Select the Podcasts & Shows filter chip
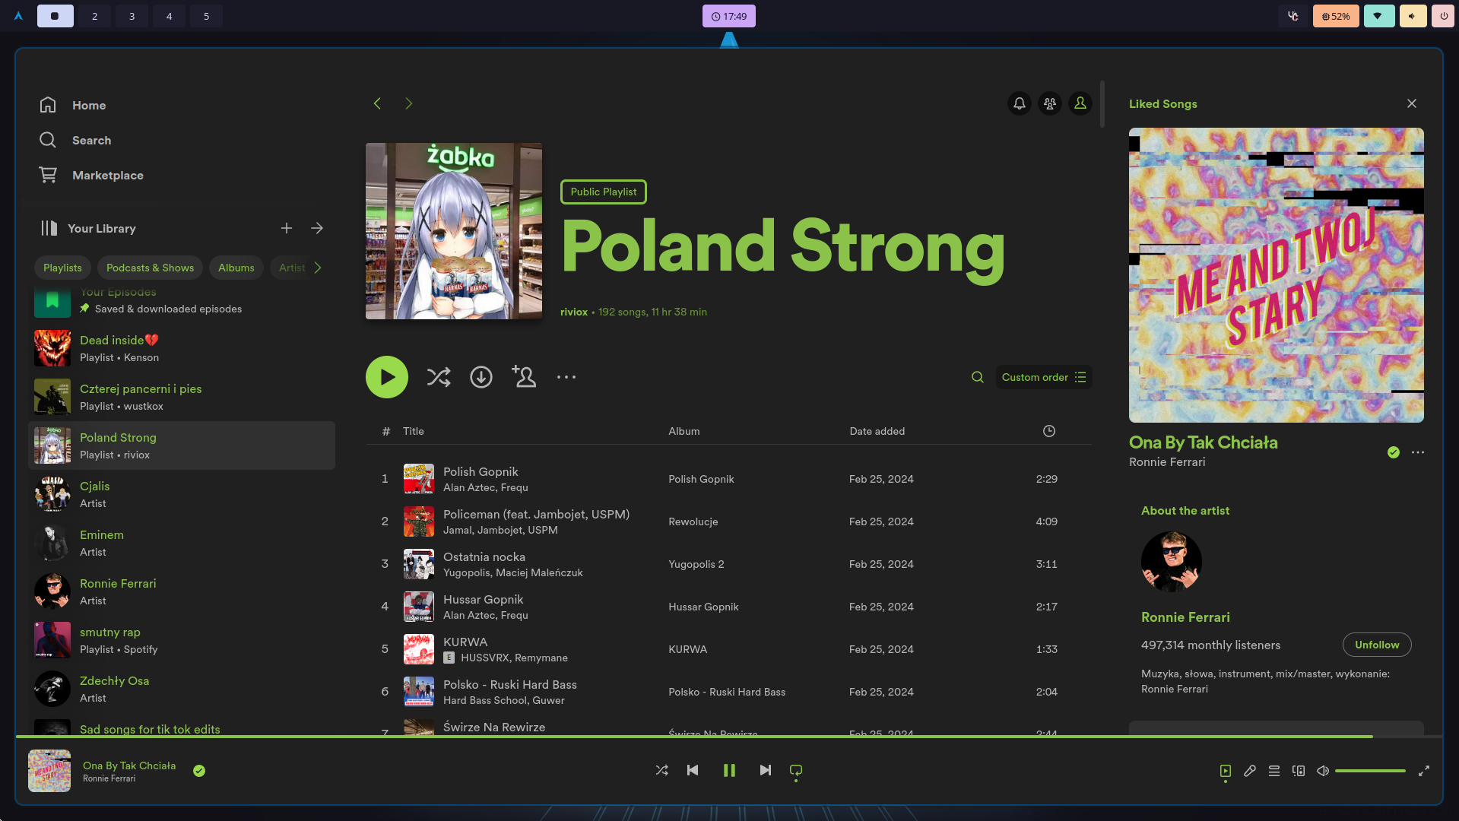 coord(150,268)
